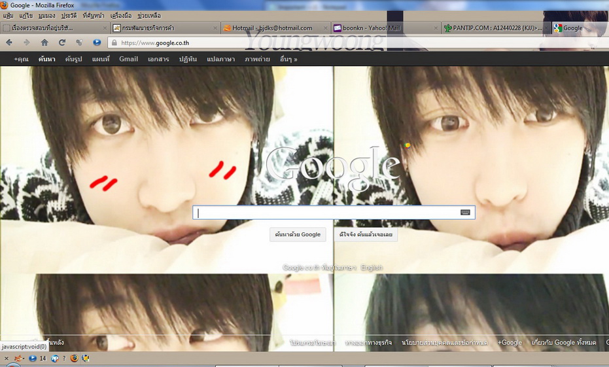This screenshot has width=609, height=367.
Task: Expand the อื่นๆ » more menu
Action: tap(288, 59)
